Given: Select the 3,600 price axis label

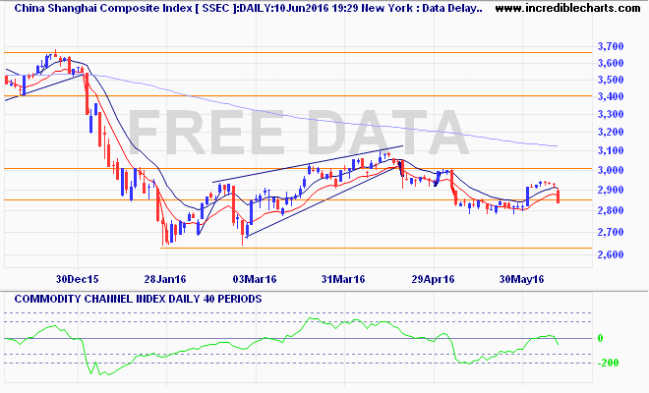Looking at the screenshot, I should coord(611,63).
